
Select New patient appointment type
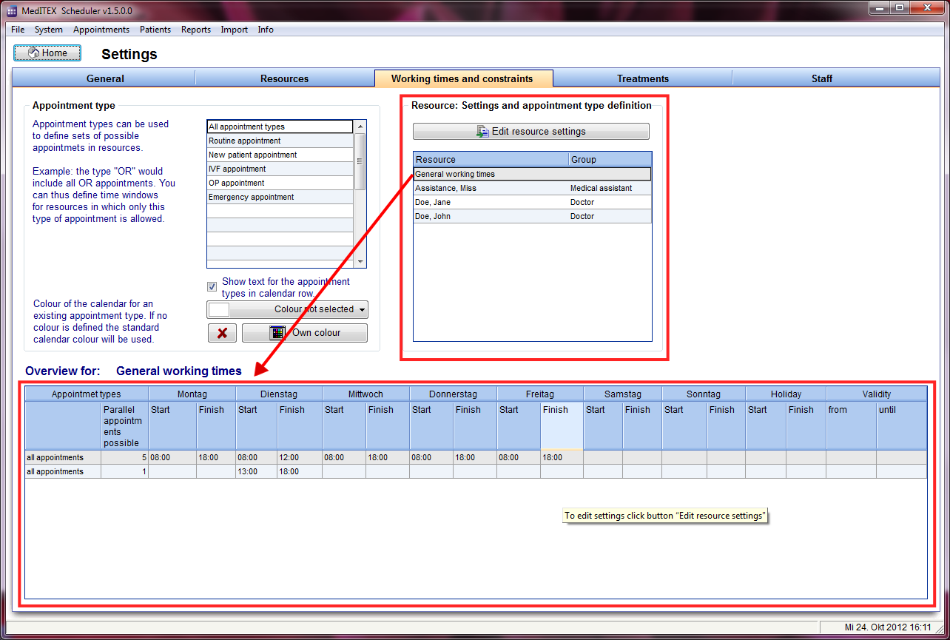pyautogui.click(x=280, y=155)
